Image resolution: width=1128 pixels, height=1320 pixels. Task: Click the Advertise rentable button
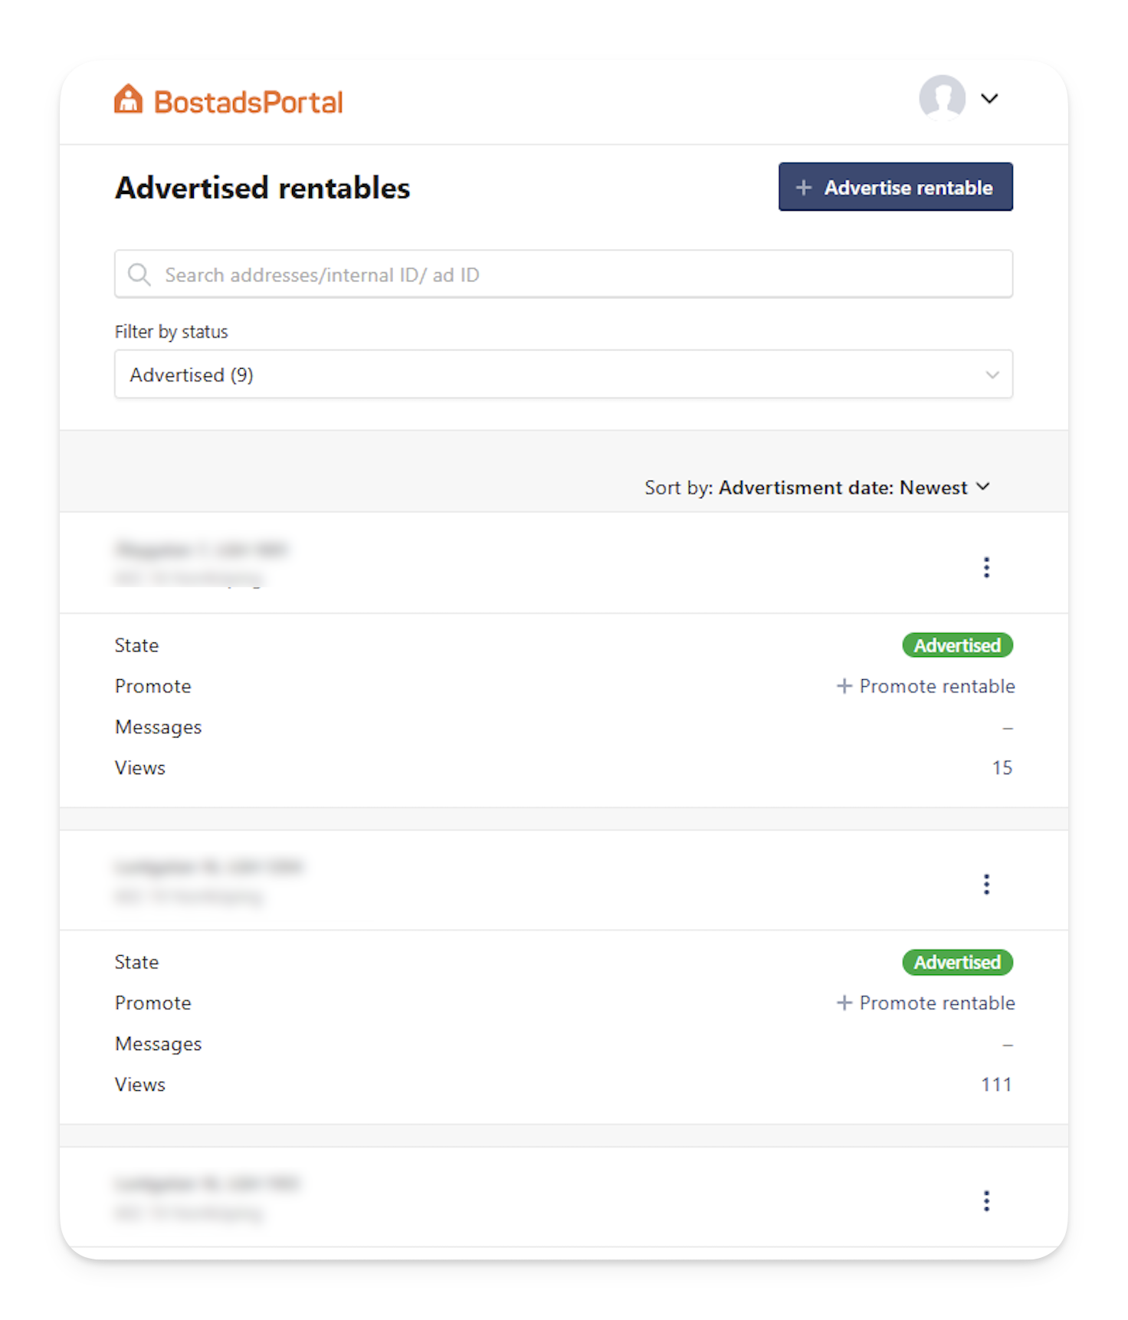click(895, 187)
